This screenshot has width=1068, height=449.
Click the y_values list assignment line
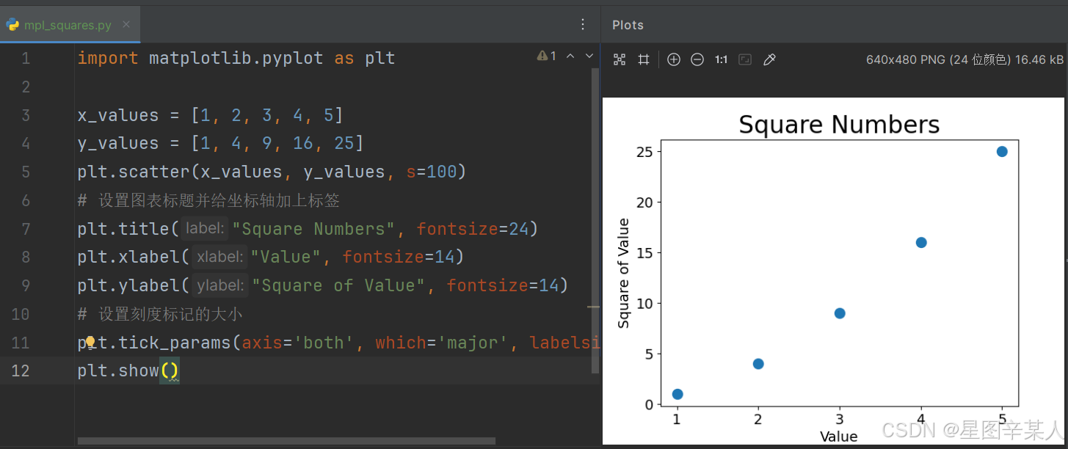point(221,143)
